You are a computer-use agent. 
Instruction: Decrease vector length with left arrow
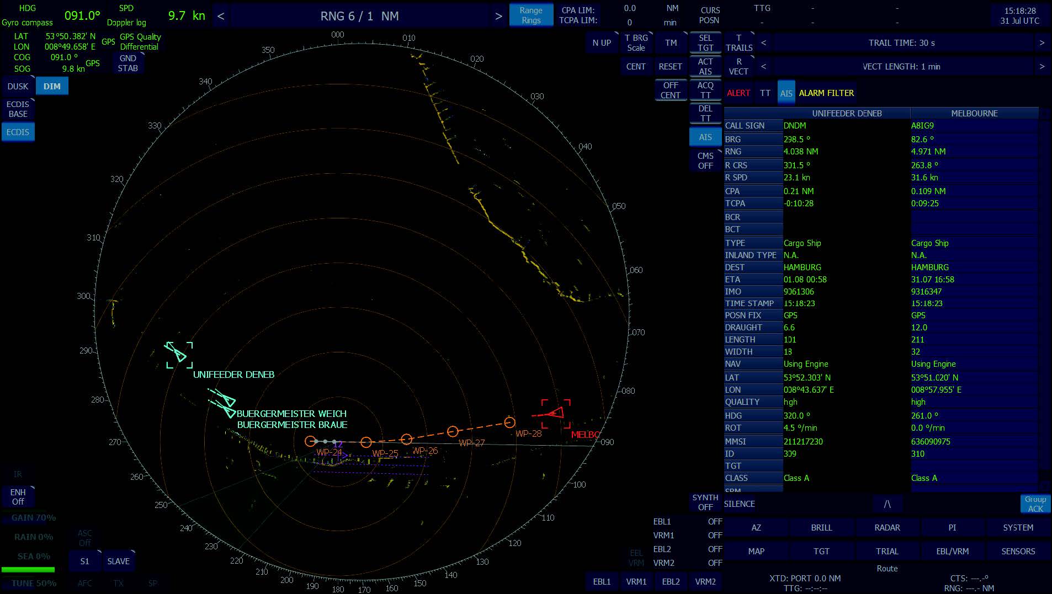763,66
